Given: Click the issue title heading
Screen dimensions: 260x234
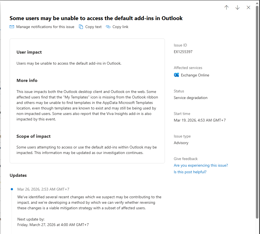Looking at the screenshot, I should pyautogui.click(x=96, y=18).
